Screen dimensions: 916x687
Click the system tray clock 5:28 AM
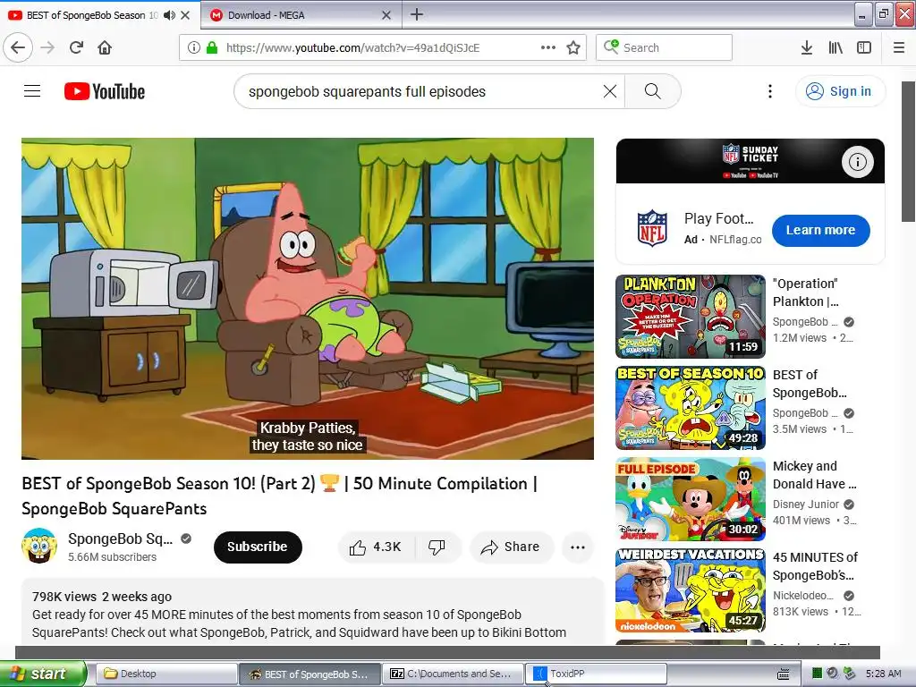(x=883, y=674)
